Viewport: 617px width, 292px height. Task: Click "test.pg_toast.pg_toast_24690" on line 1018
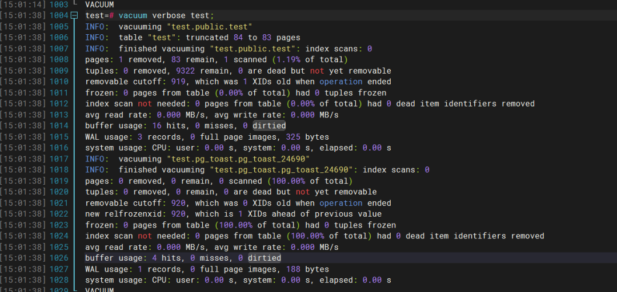click(x=281, y=170)
